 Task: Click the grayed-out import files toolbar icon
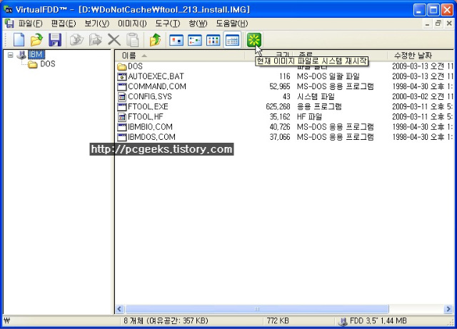(76, 40)
